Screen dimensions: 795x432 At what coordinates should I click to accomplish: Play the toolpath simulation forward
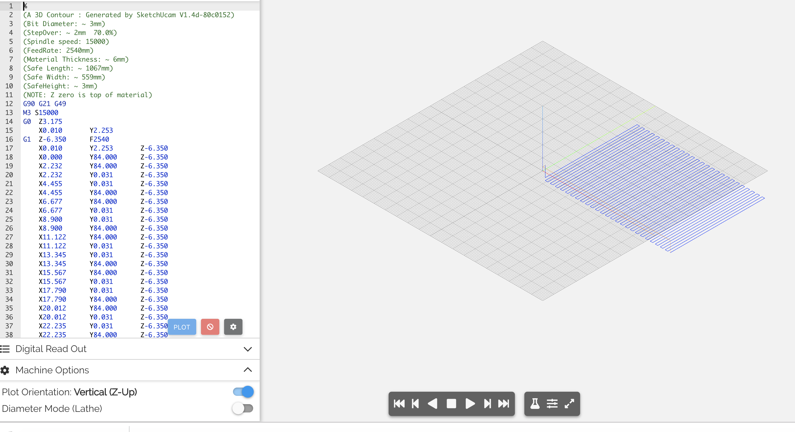(x=470, y=404)
